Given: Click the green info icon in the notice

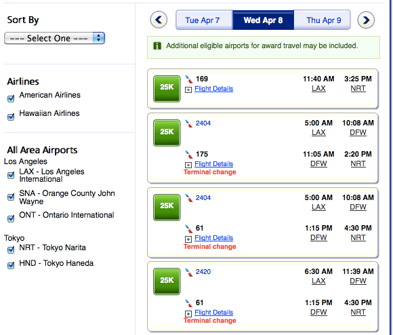Looking at the screenshot, I should (x=157, y=45).
